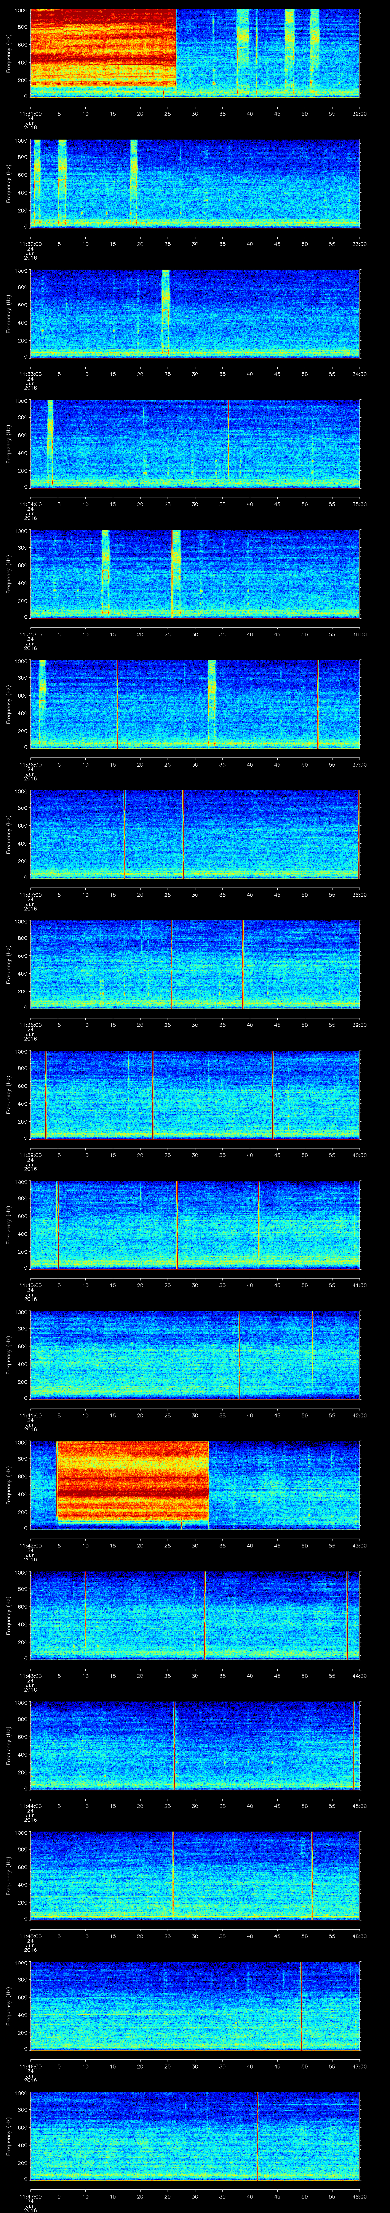Click the burst near 13 seconds in the 11:35 spectrogram
This screenshot has width=390, height=2213.
pyautogui.click(x=105, y=573)
